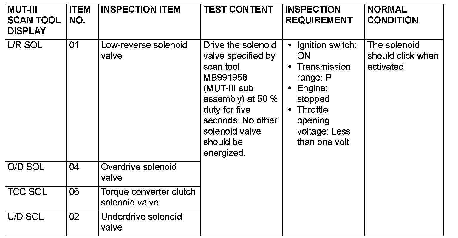Select the INSPECTION ITEM column header
458x238 pixels.
[x=141, y=10]
